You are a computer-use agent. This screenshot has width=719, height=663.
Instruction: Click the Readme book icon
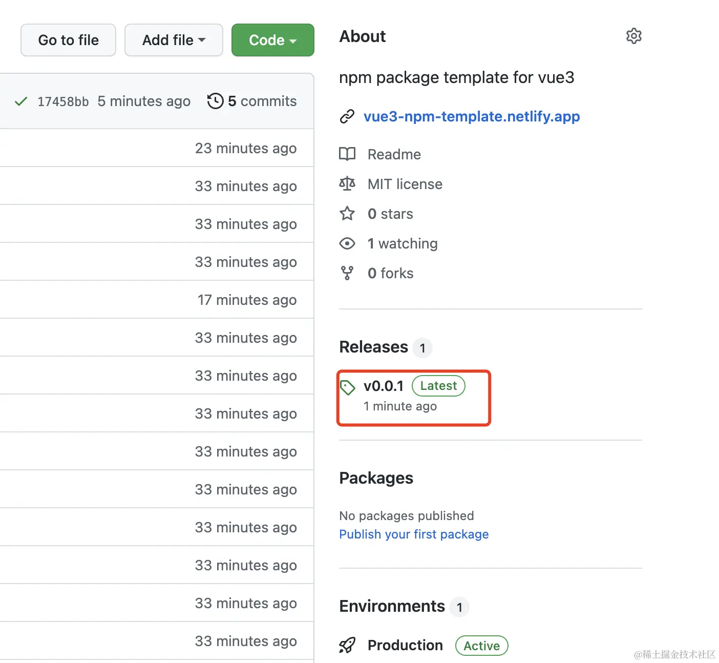347,154
